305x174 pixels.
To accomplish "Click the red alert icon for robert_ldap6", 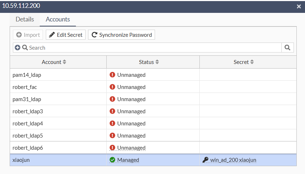I will 112,148.
